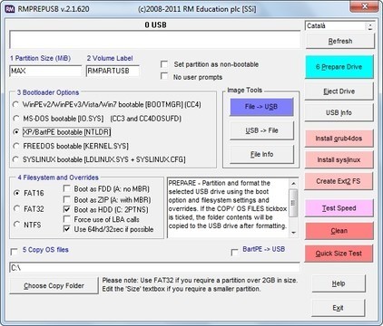
Task: Click the USB -> File button
Action: tap(261, 130)
